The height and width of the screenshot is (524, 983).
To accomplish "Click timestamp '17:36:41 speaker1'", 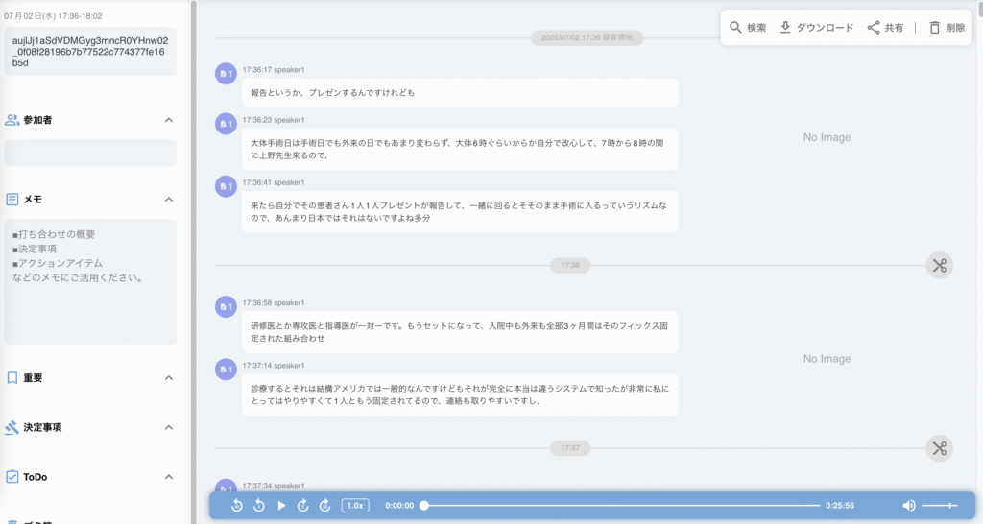I will tap(274, 182).
